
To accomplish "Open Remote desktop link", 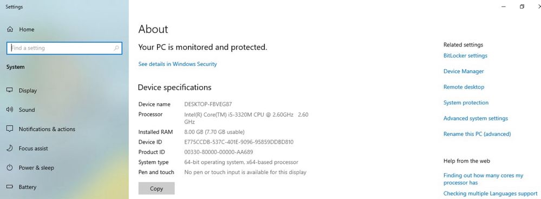I will 464,87.
